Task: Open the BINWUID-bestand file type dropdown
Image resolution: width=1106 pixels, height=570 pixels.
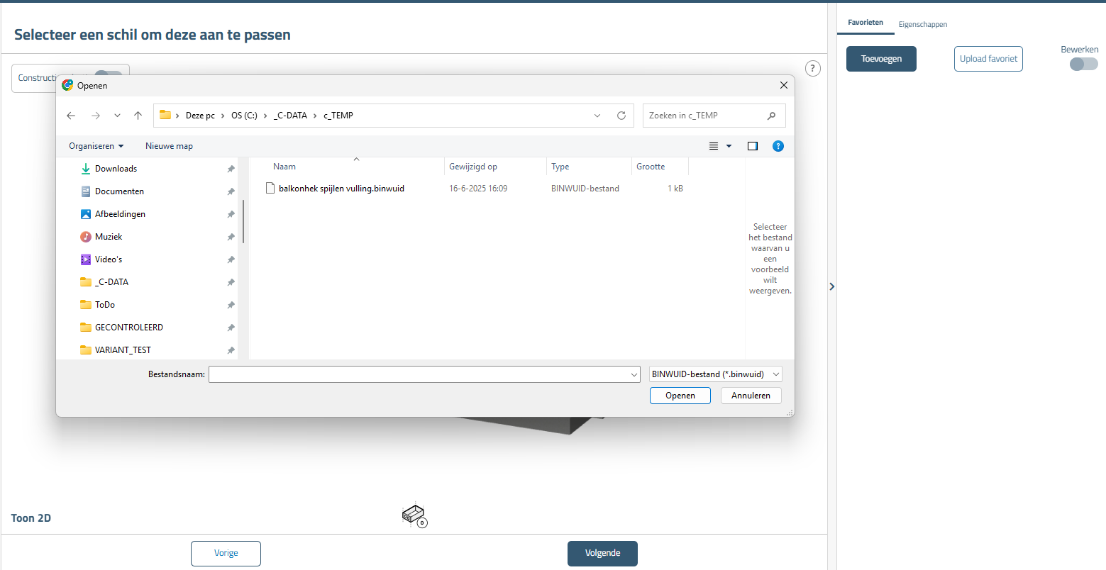Action: (x=715, y=374)
